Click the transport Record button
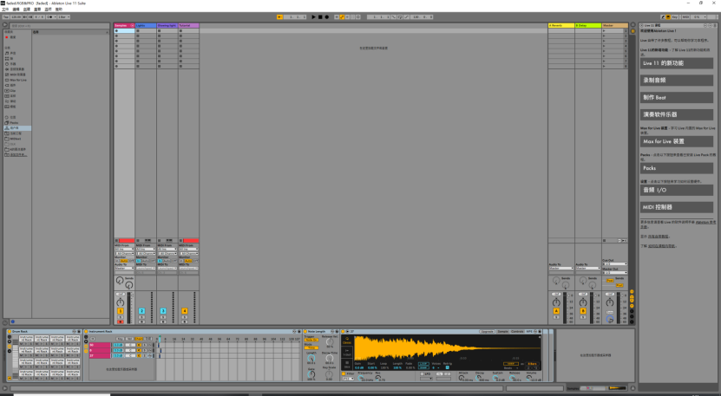Image resolution: width=721 pixels, height=396 pixels. pyautogui.click(x=326, y=17)
